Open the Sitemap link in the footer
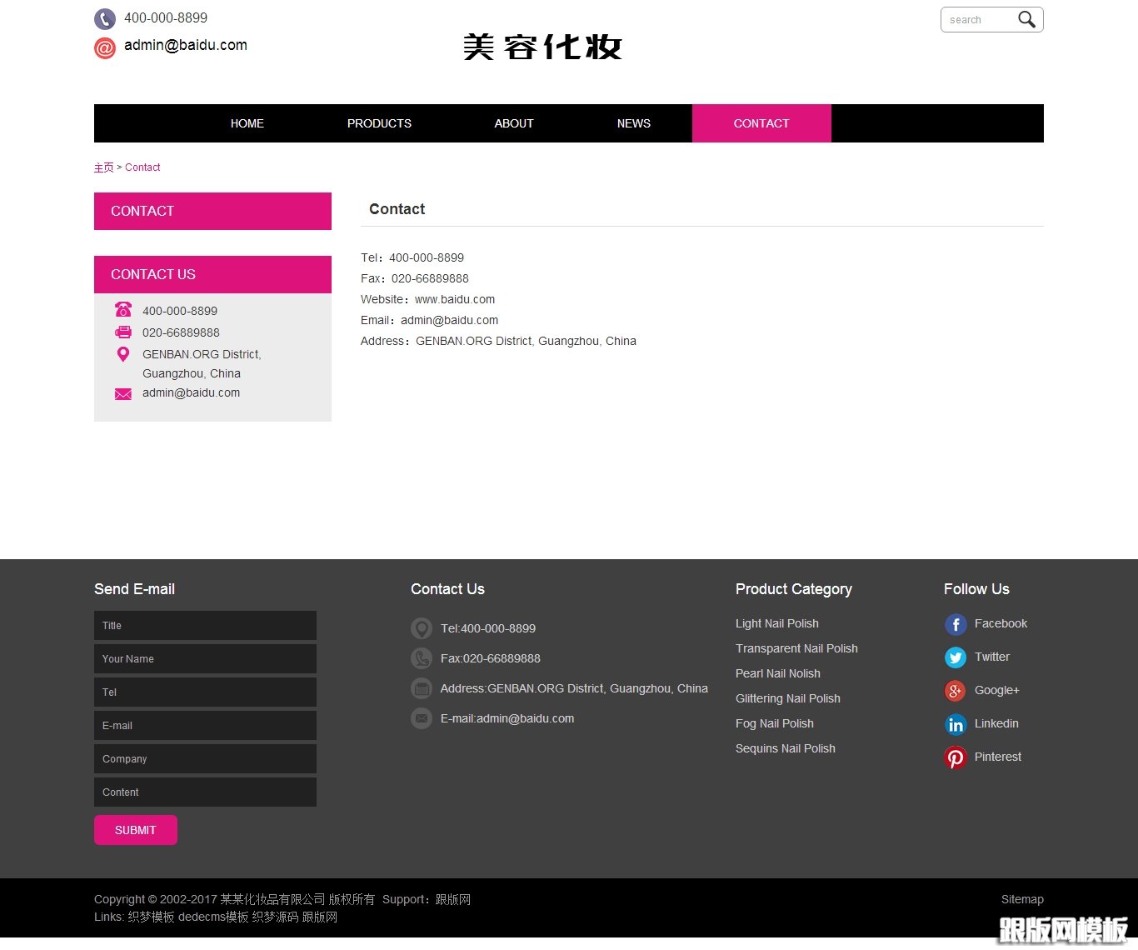 (1022, 899)
